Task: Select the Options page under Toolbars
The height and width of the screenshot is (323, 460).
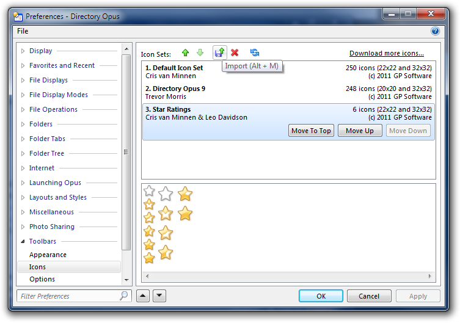Action: [x=42, y=279]
